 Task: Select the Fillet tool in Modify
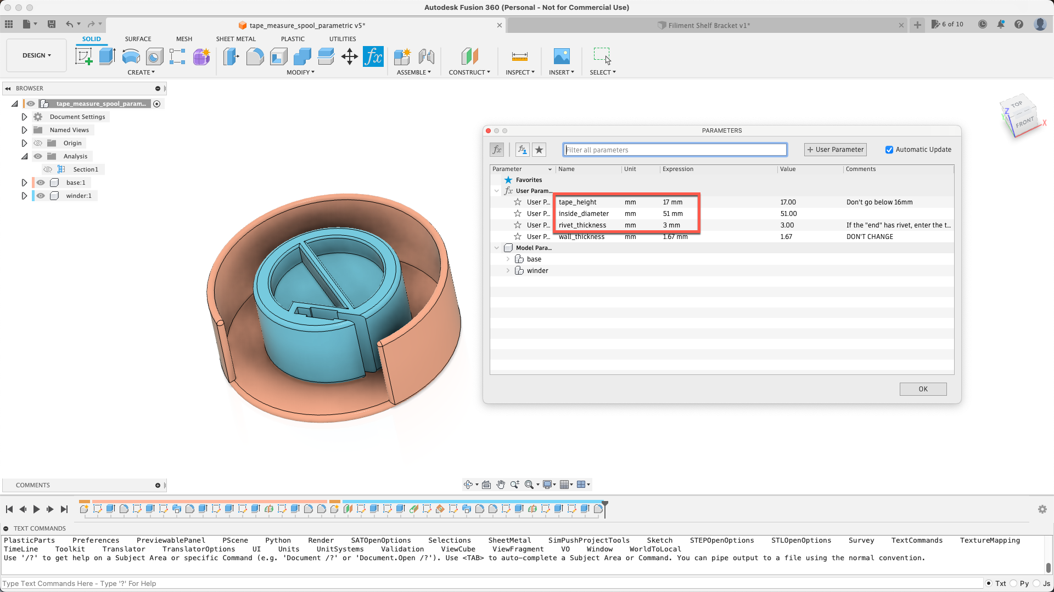click(255, 56)
